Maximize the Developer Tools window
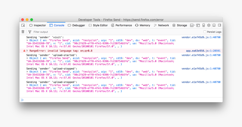 click(x=32, y=20)
